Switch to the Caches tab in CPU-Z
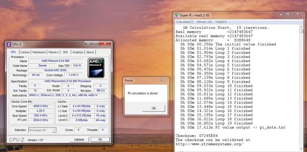Image resolution: width=307 pixels, height=152 pixels. point(25,52)
